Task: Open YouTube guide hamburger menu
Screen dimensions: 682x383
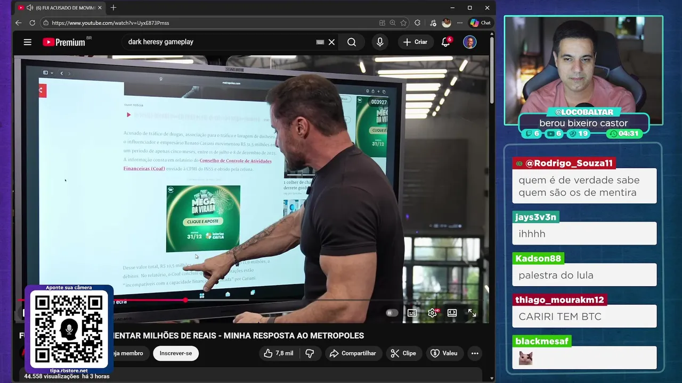Action: [x=28, y=42]
